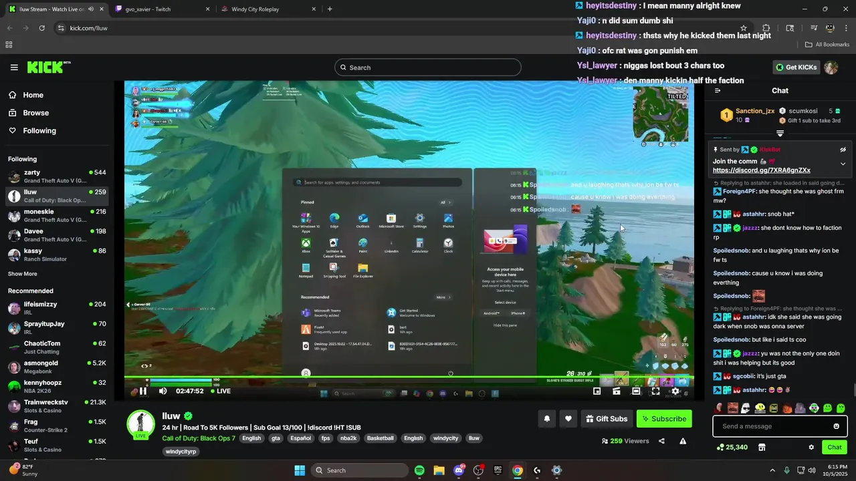Open chat settings gear
Viewport: 856px width, 481px height.
(x=811, y=448)
